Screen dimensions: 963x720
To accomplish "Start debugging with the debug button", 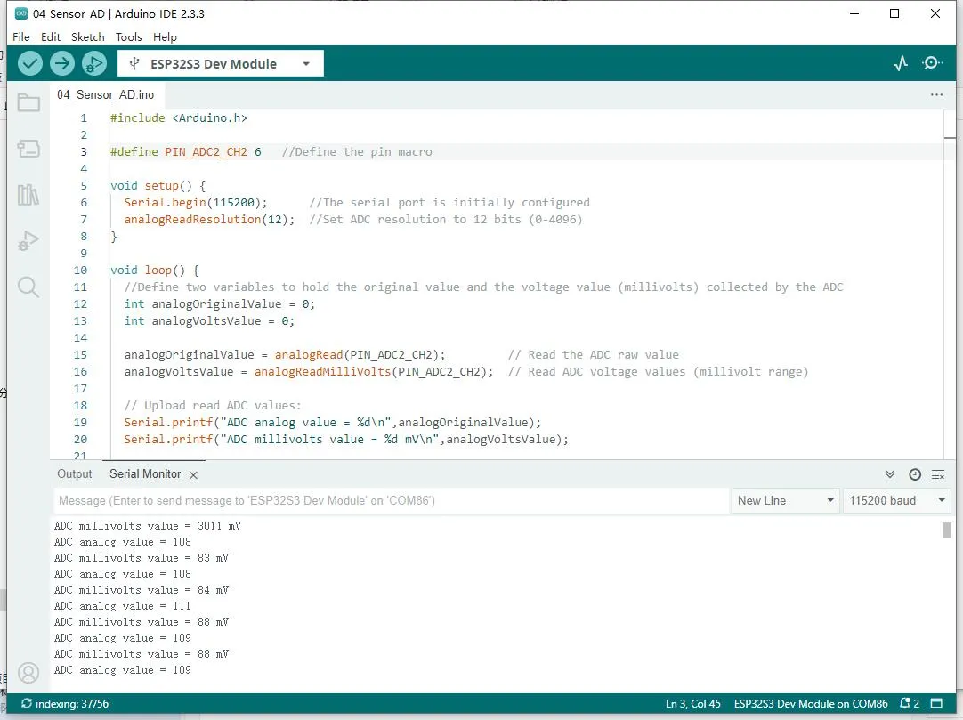I will point(93,63).
